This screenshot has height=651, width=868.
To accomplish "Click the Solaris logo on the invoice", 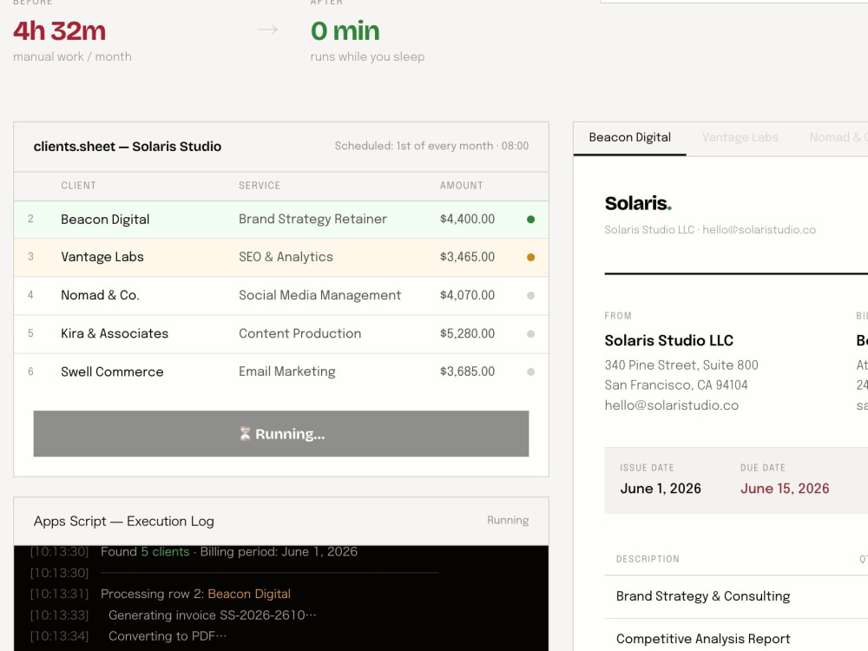I will pyautogui.click(x=638, y=203).
